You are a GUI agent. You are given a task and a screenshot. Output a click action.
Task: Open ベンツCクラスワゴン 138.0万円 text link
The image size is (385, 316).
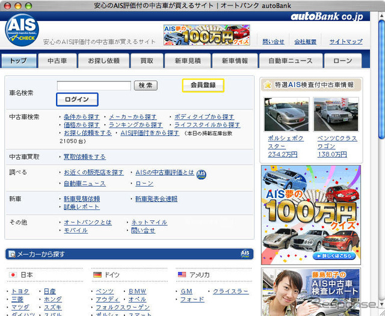[337, 146]
